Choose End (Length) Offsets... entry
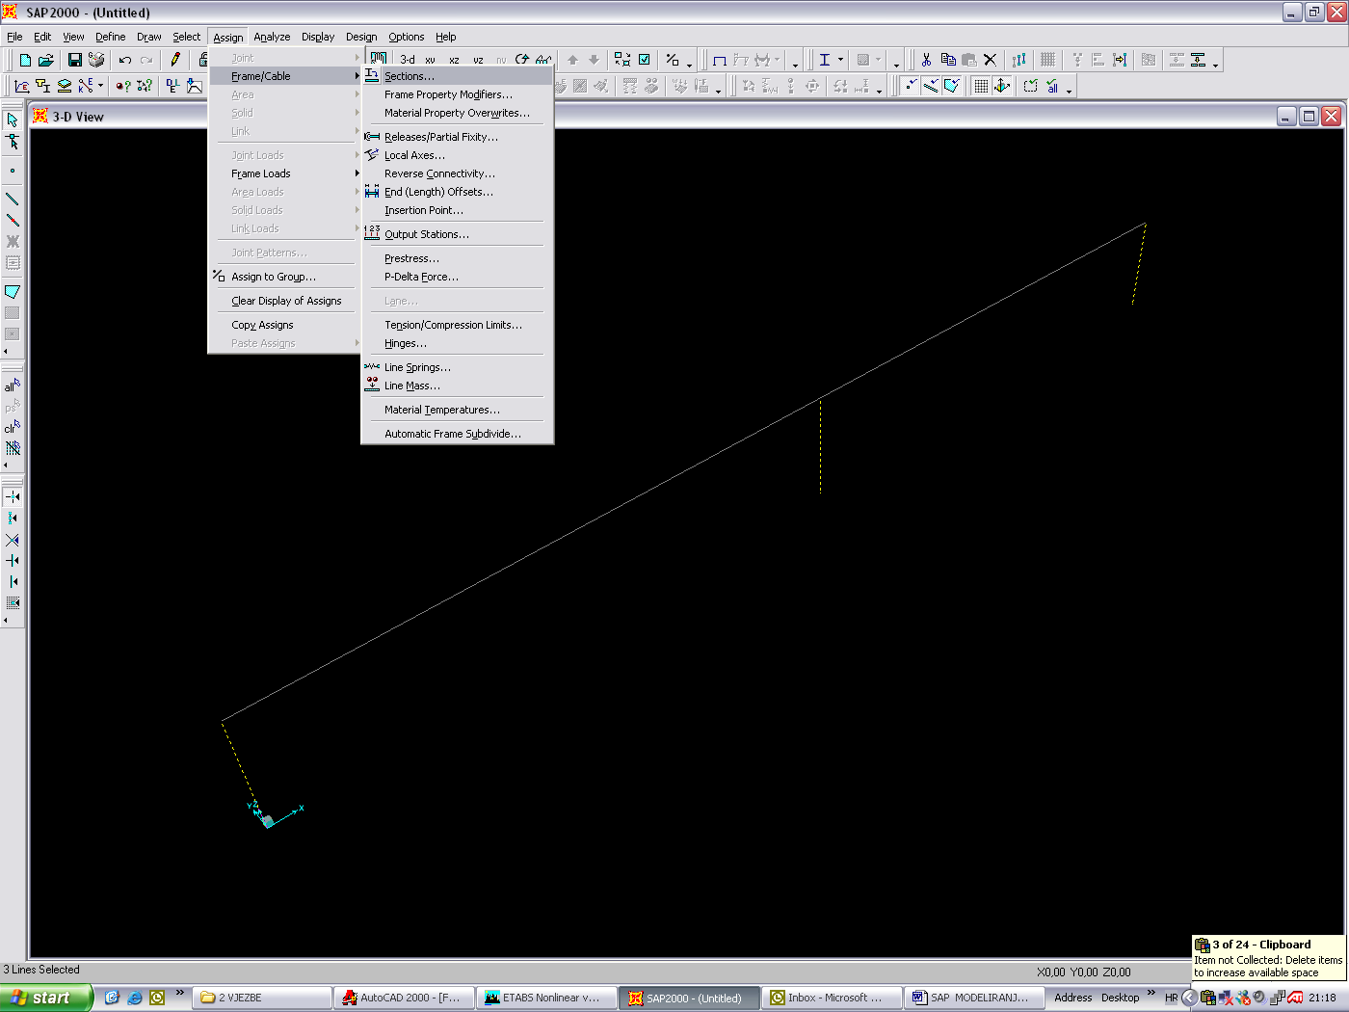1349x1012 pixels. (x=458, y=192)
